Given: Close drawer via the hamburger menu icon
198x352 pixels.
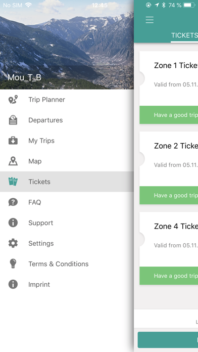Looking at the screenshot, I should (x=150, y=20).
